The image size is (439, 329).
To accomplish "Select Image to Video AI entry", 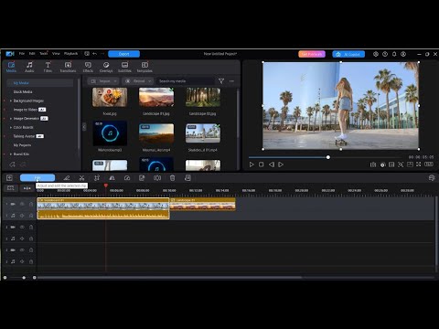I will (29, 110).
